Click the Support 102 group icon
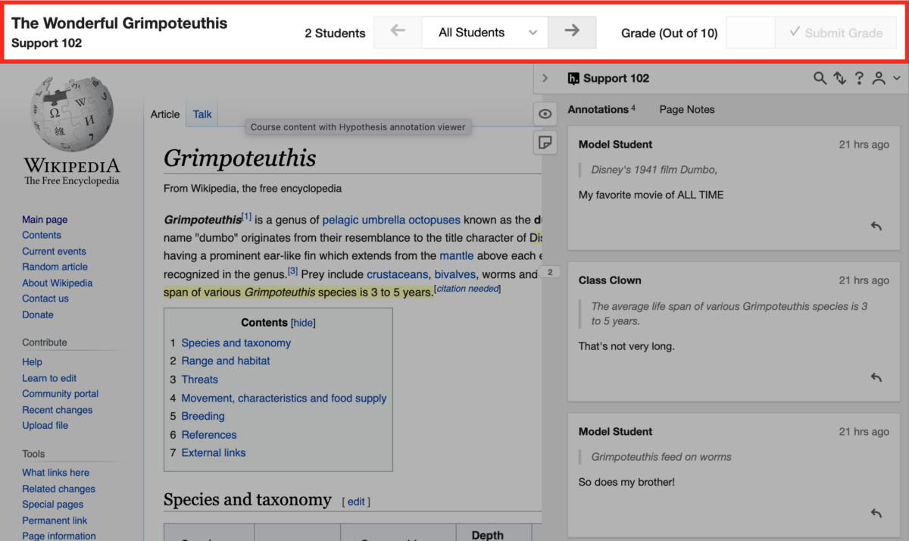Image resolution: width=909 pixels, height=541 pixels. point(573,78)
